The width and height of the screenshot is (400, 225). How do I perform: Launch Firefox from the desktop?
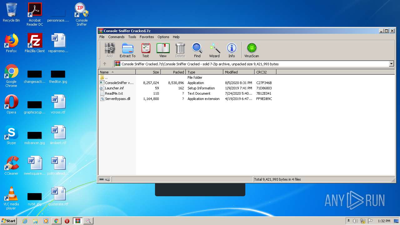pyautogui.click(x=11, y=43)
